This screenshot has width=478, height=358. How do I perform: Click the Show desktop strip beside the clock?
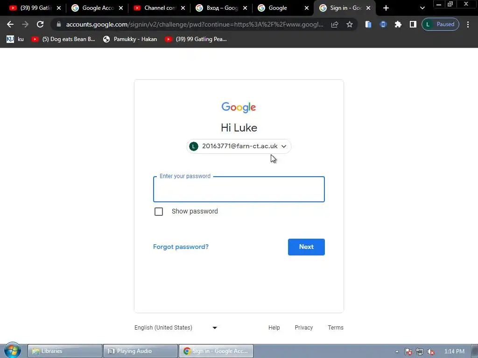pyautogui.click(x=475, y=351)
